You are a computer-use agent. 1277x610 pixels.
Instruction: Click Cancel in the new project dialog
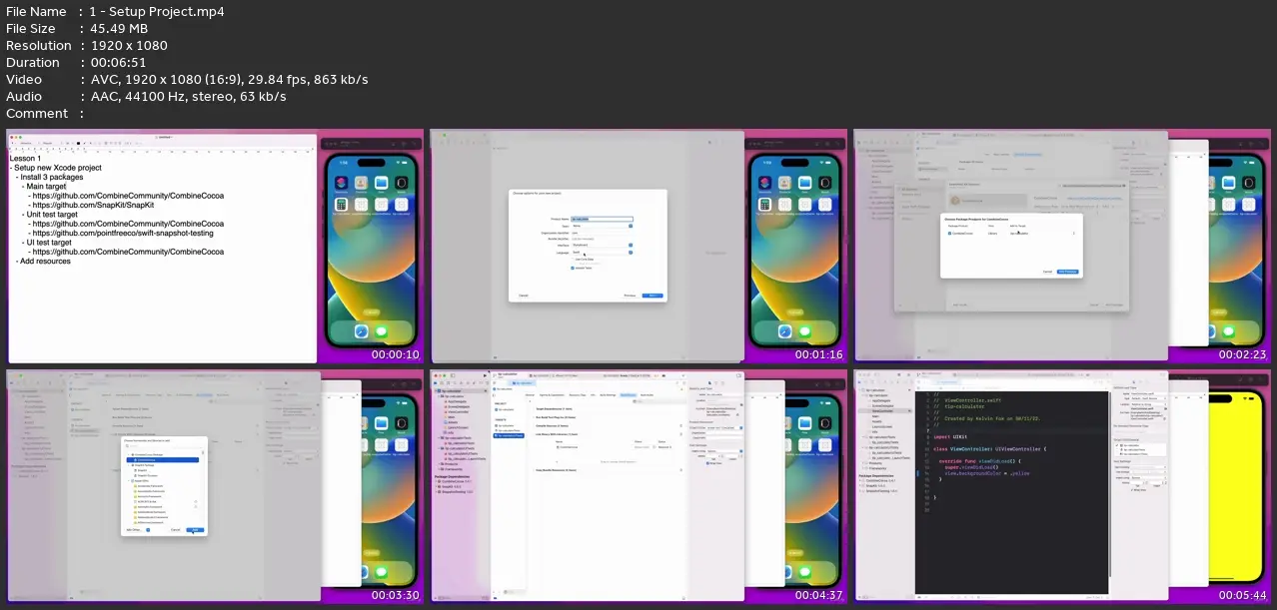pyautogui.click(x=523, y=296)
